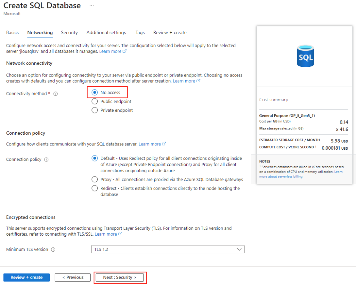Click the 0.000181 USD compute cost value
Screen dimensions: 356x285
[335, 148]
